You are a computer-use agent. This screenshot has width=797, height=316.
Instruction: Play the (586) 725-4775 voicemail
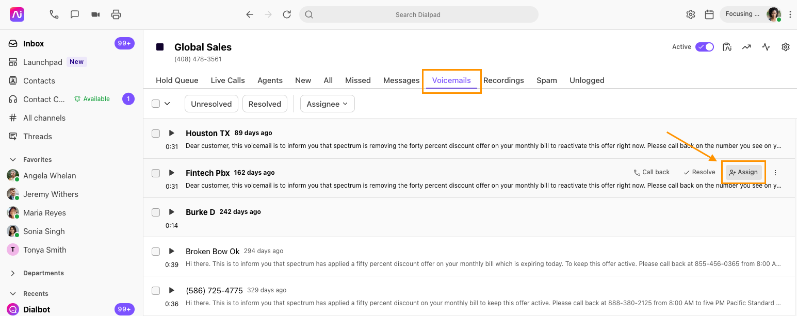(x=172, y=290)
